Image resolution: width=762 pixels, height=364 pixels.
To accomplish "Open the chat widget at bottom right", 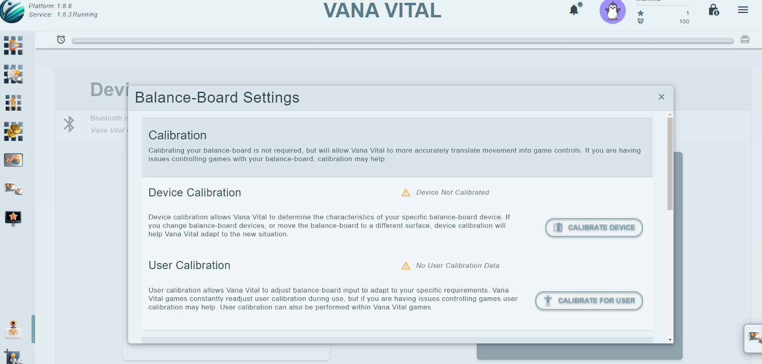I will 754,338.
